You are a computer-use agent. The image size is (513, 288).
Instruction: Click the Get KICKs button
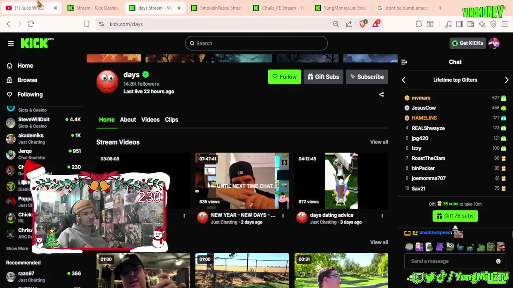pos(467,43)
